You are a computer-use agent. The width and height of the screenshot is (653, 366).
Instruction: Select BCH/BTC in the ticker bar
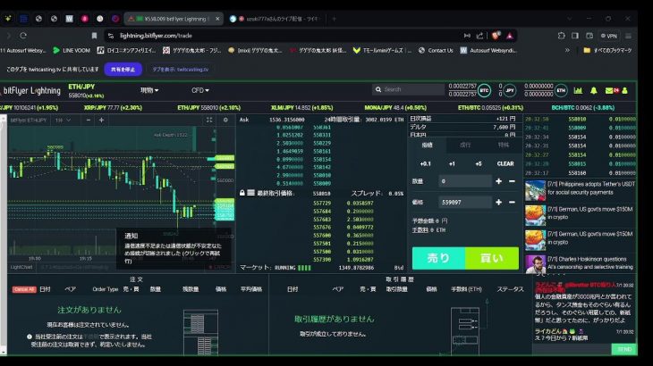pos(582,108)
